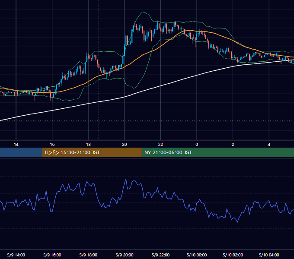Click the 5/9 18:00 date label
The height and width of the screenshot is (259, 294).
[x=88, y=255]
